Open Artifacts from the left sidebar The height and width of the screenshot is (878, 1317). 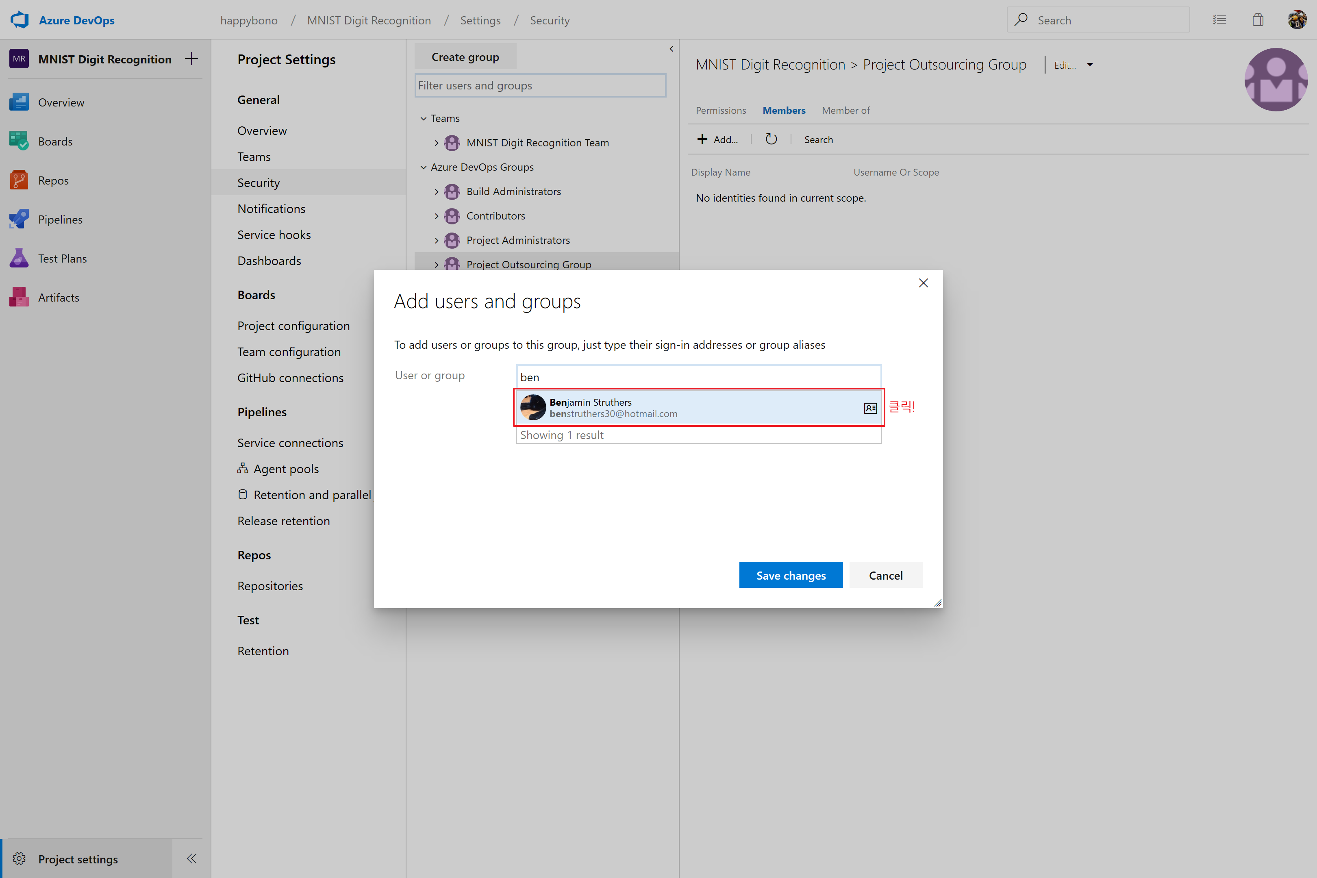58,297
